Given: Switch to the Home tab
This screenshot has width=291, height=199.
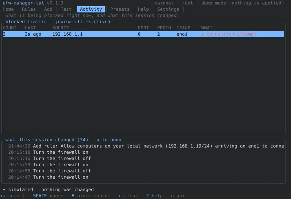Looking at the screenshot, I should coord(8,9).
